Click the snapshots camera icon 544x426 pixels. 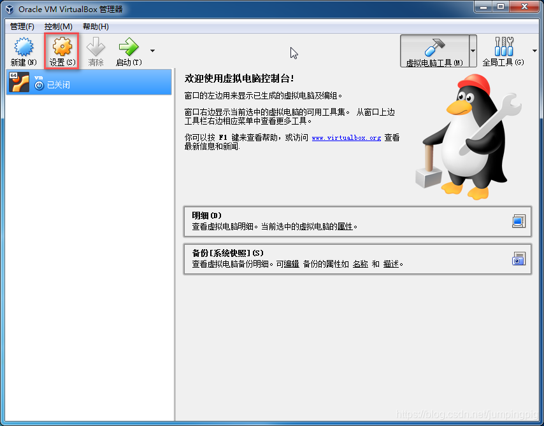coord(519,259)
